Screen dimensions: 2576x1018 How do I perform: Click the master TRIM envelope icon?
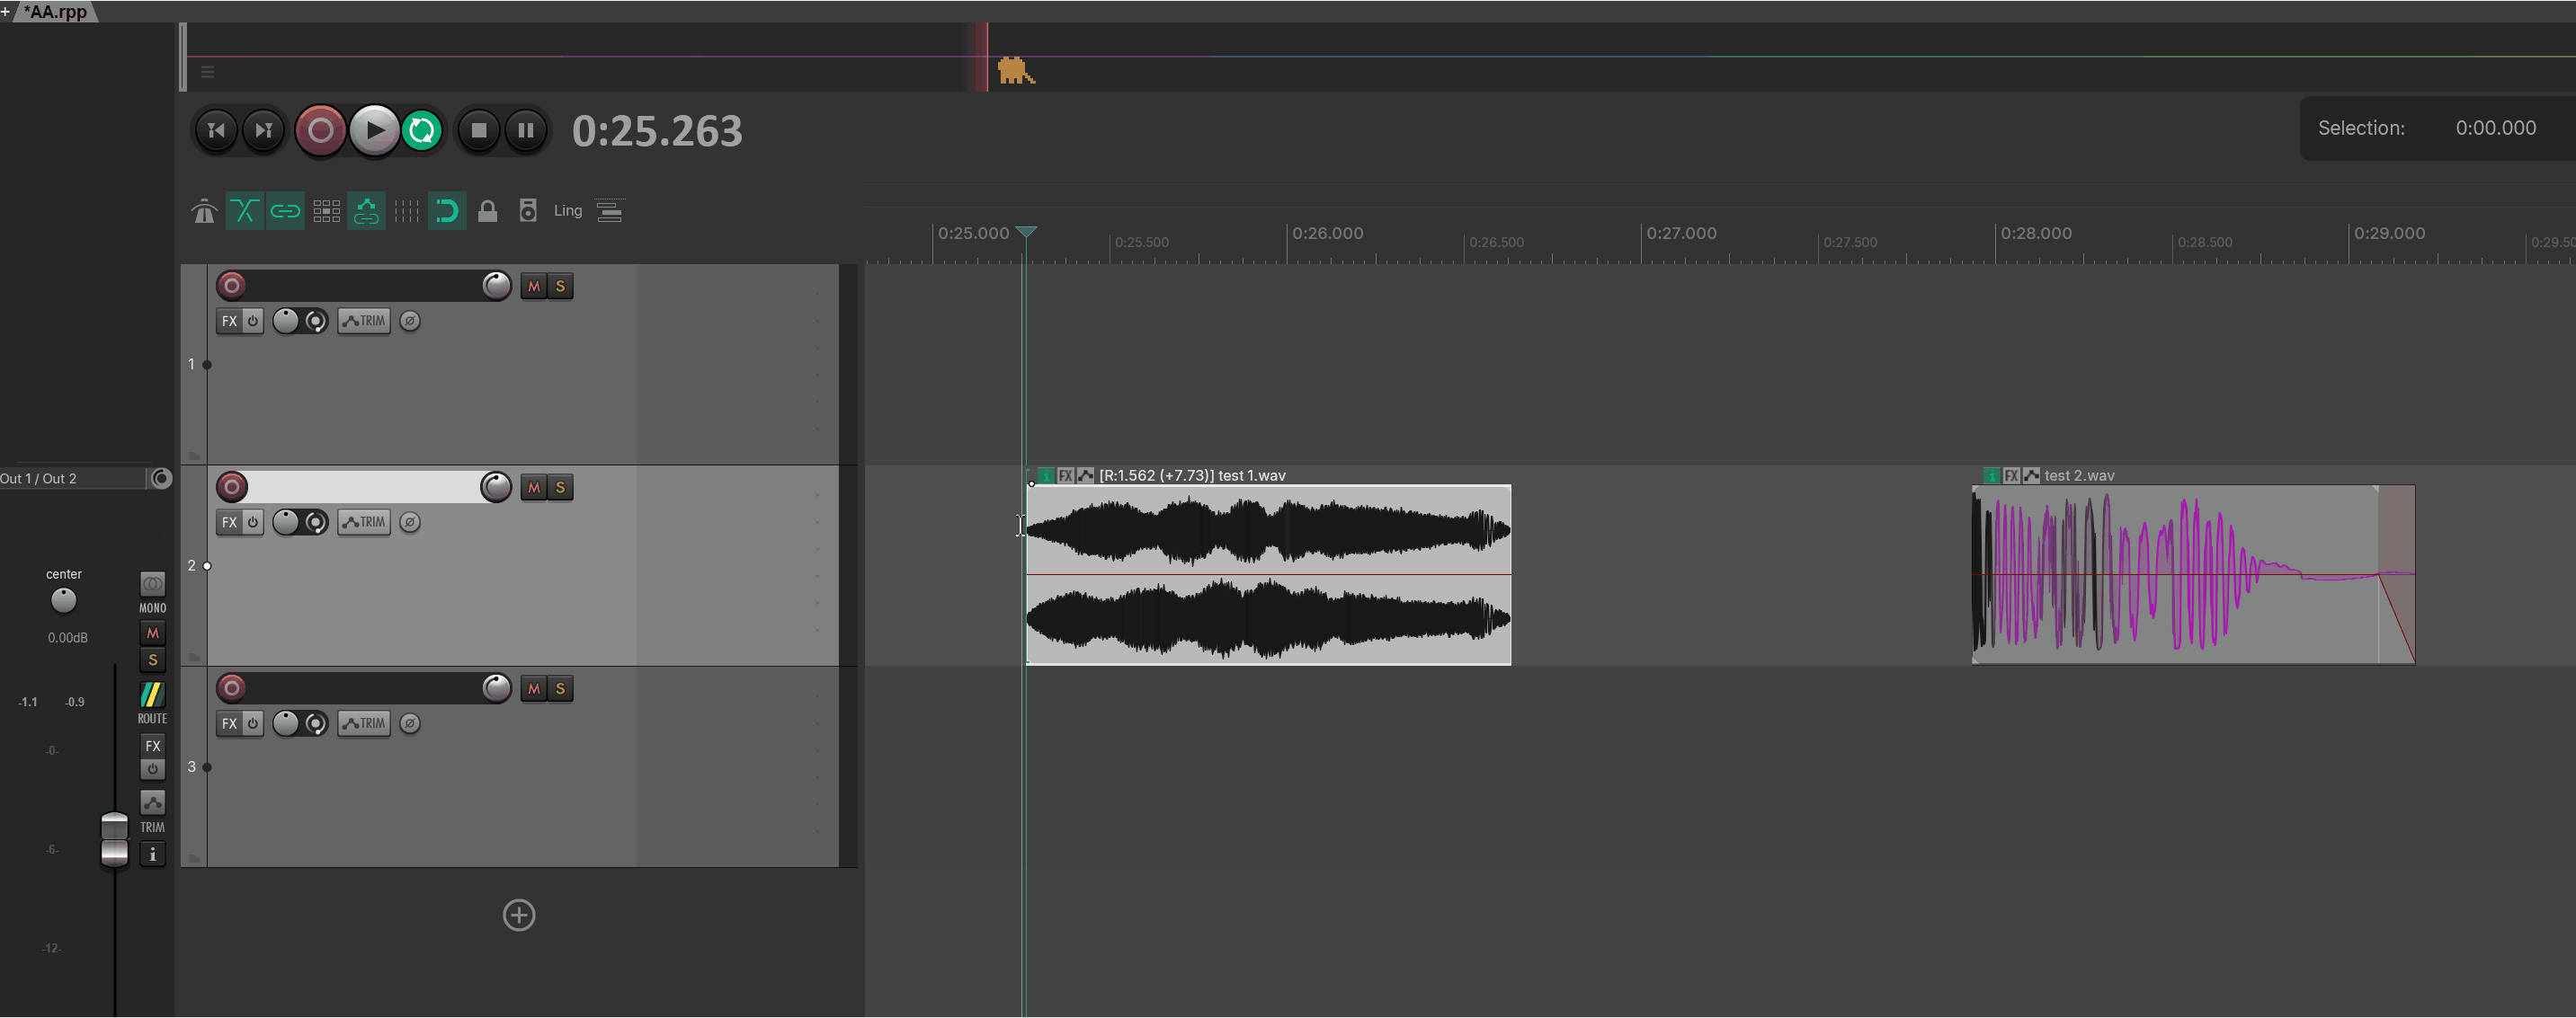[x=152, y=803]
